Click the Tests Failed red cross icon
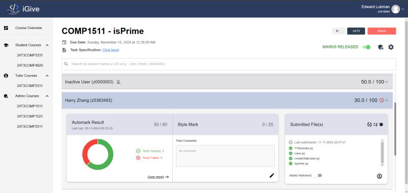408x193 pixels. click(138, 158)
